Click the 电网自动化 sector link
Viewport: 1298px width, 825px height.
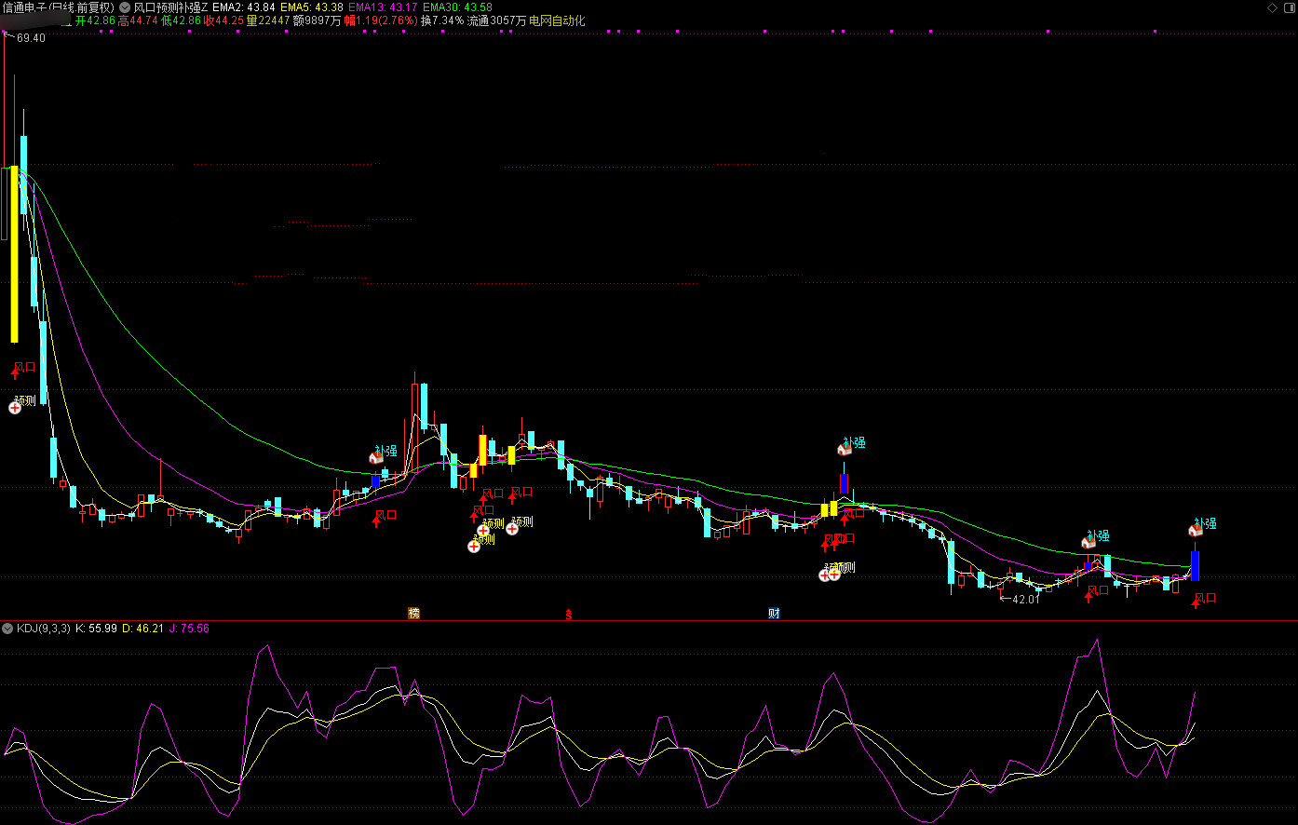coord(557,20)
